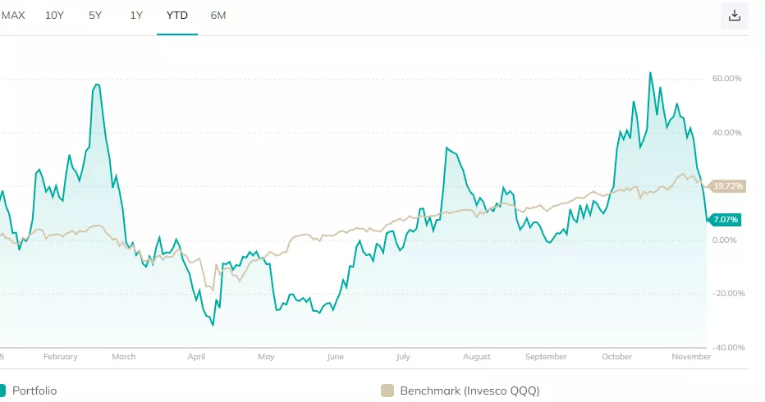Click the teal Portfolio legend swatch
The height and width of the screenshot is (402, 765).
pos(2,391)
